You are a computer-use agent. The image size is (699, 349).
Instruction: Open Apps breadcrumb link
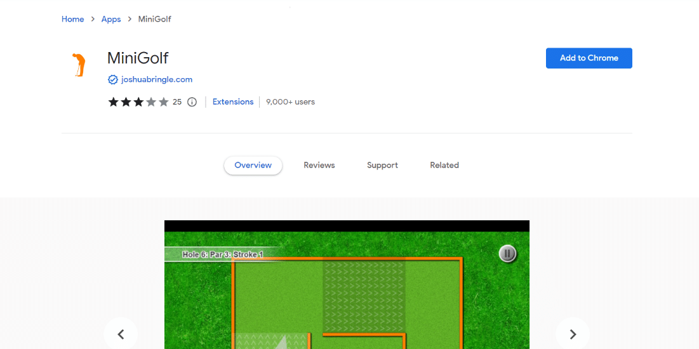111,19
